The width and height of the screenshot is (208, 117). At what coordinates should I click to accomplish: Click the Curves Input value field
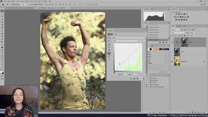(x=124, y=74)
